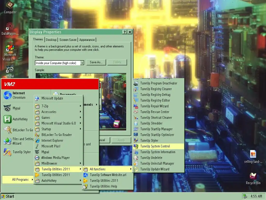The height and width of the screenshot is (200, 266).
Task: Open the Recycle Bin
Action: (253, 179)
